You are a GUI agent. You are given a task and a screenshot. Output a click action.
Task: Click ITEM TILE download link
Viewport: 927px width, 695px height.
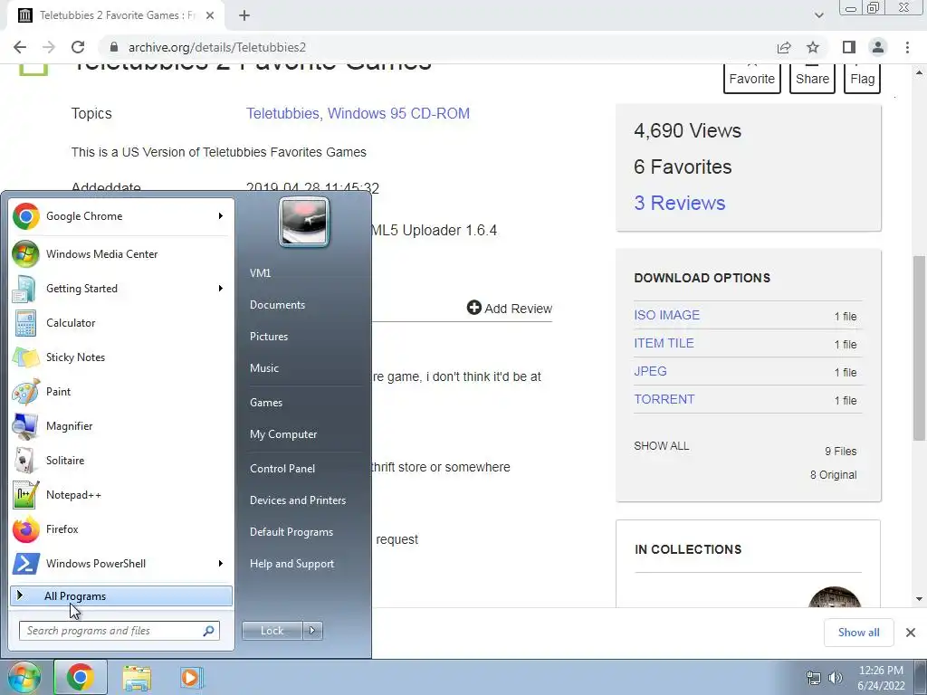664,343
